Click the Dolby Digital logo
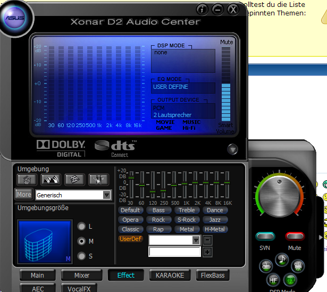This screenshot has width=327, height=292. pyautogui.click(x=61, y=148)
